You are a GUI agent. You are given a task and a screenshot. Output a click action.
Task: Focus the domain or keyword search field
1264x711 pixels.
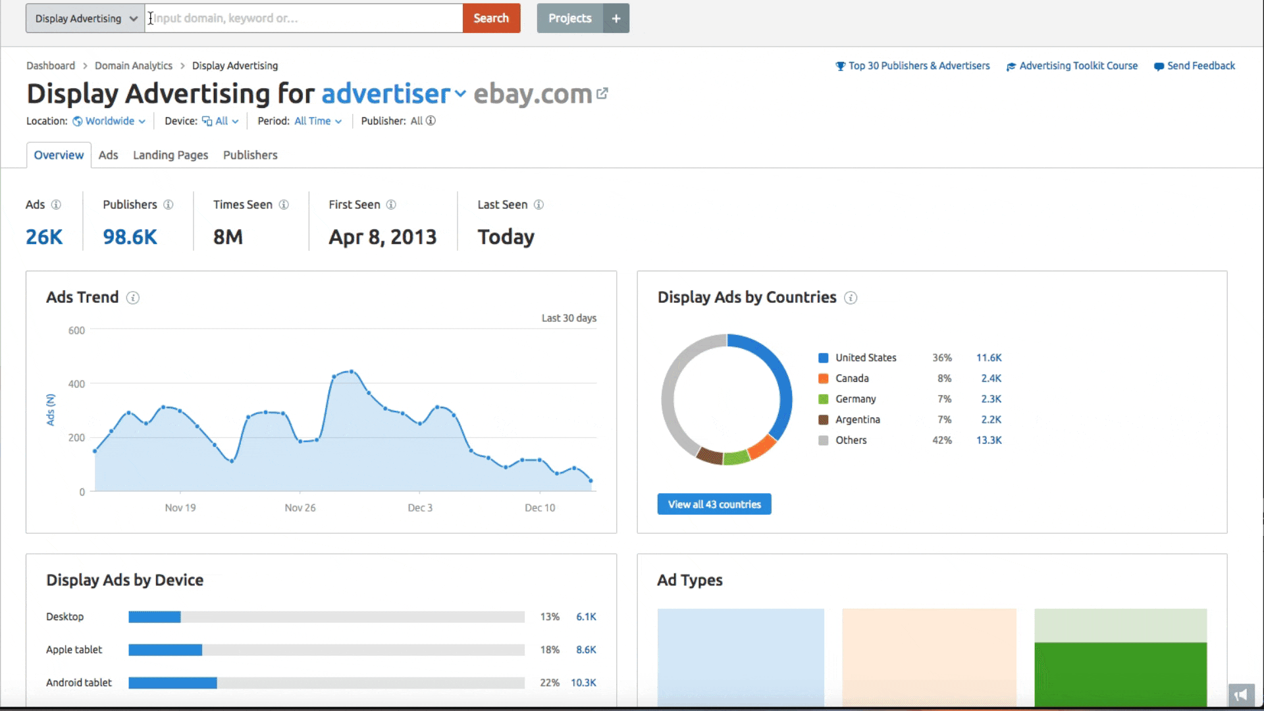pos(303,18)
